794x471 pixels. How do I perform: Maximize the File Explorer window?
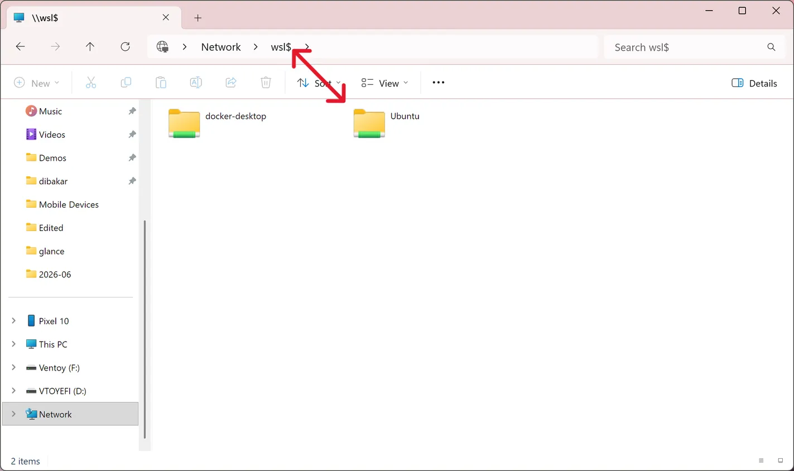click(x=742, y=11)
